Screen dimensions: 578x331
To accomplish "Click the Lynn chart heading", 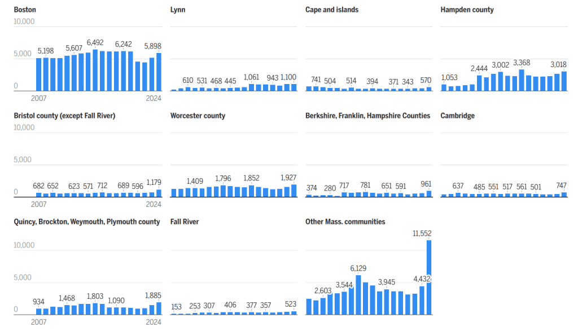I will pos(178,10).
